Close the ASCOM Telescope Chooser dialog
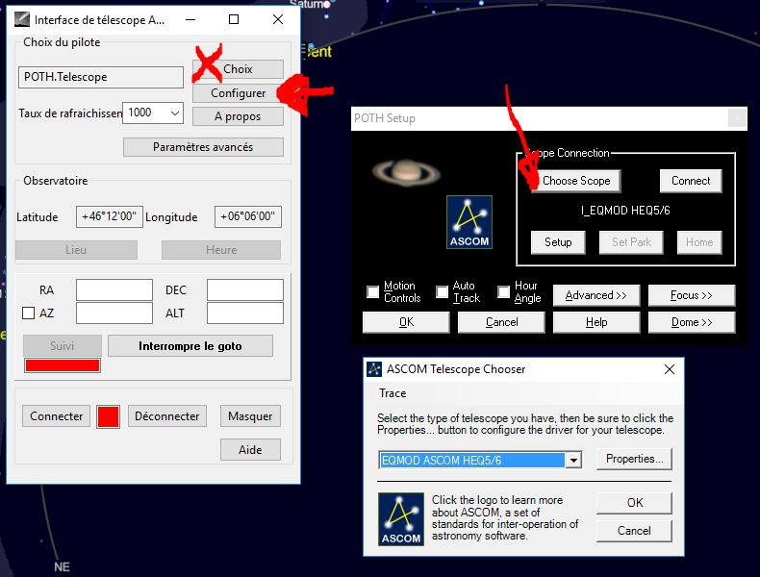 pyautogui.click(x=670, y=369)
